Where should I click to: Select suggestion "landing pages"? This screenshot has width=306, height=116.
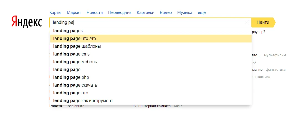pyautogui.click(x=68, y=31)
